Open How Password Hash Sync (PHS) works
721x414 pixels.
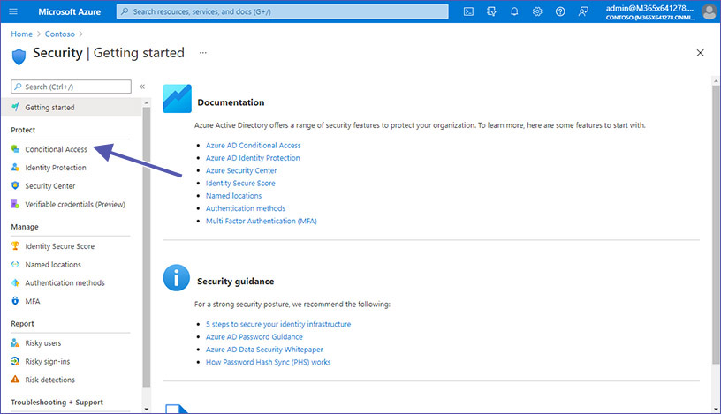coord(268,362)
